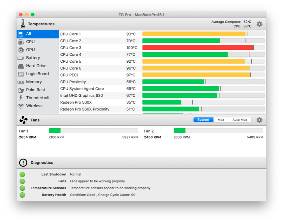The height and width of the screenshot is (223, 283).
Task: Click the Thunderbolt lightning icon in sidebar
Action: coord(21,98)
